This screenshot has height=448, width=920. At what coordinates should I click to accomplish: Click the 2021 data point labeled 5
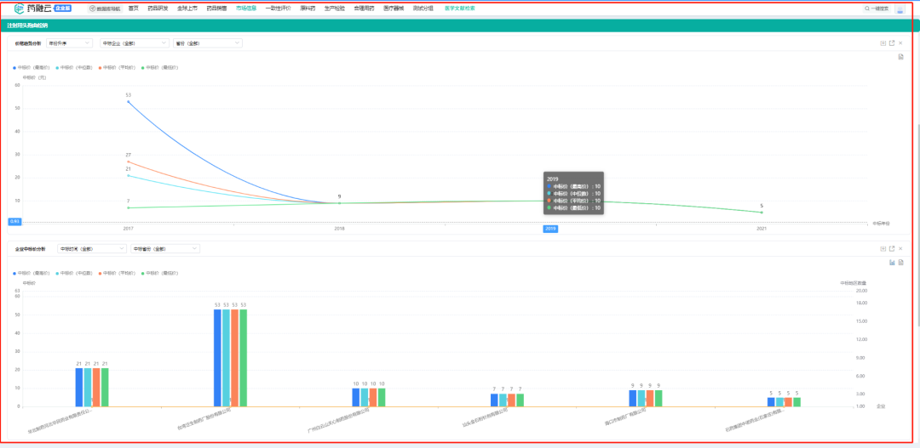[762, 212]
